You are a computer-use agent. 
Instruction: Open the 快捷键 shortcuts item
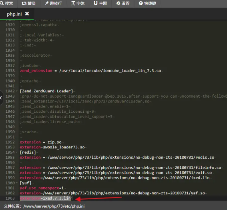point(147,3)
